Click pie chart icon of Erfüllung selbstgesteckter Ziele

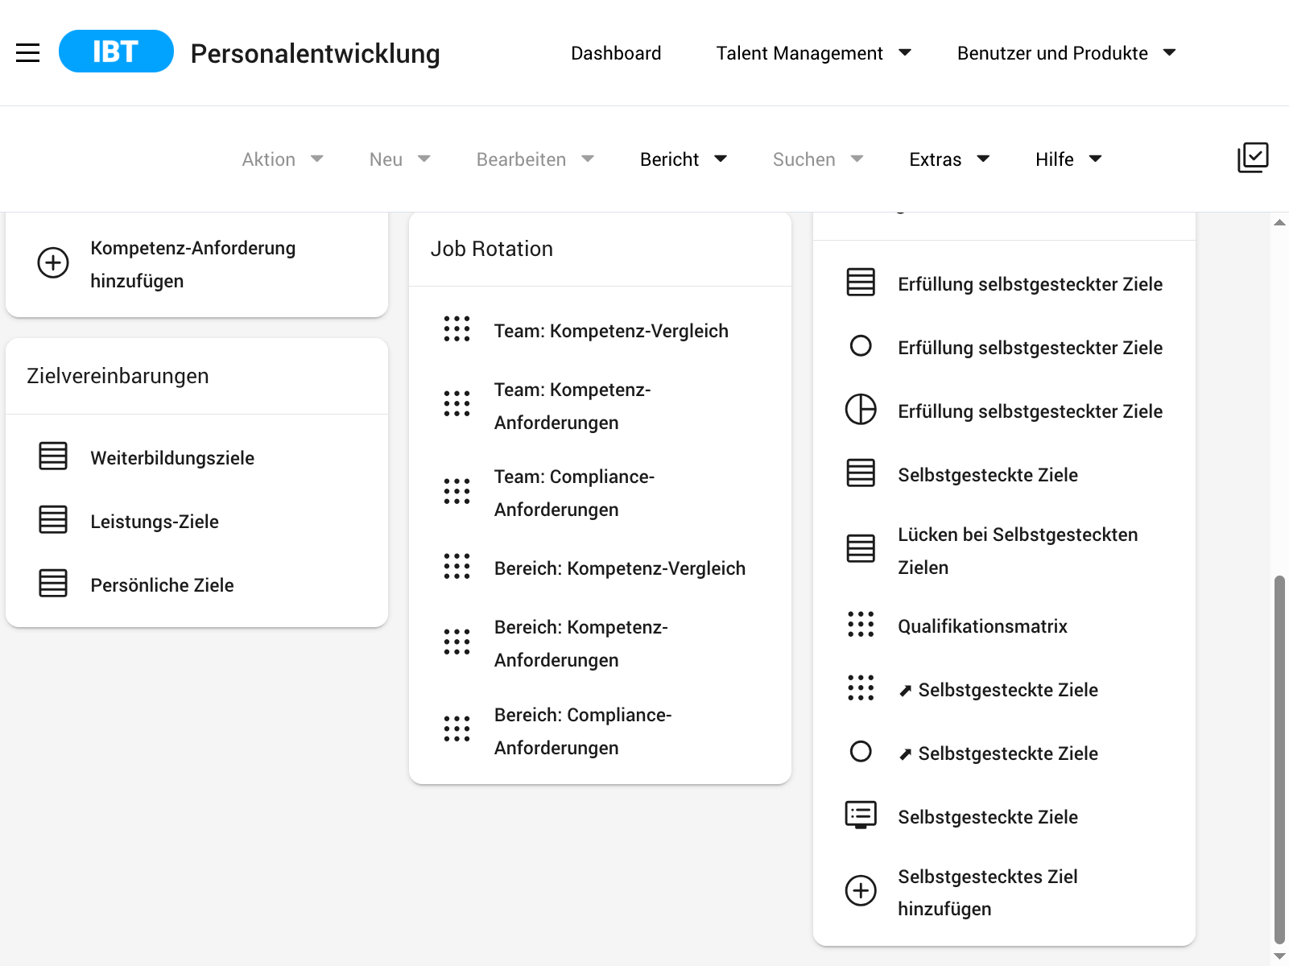[x=861, y=410]
